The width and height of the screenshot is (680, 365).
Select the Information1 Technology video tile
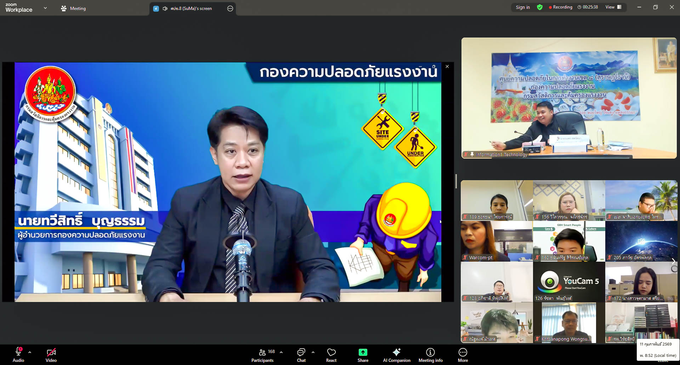coord(569,98)
